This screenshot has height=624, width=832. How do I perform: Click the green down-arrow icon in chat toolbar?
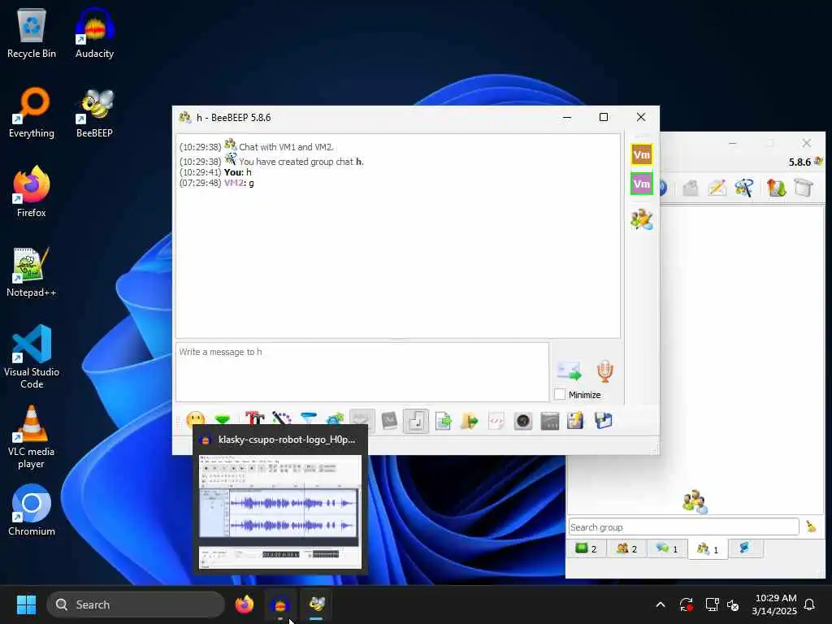click(x=223, y=419)
